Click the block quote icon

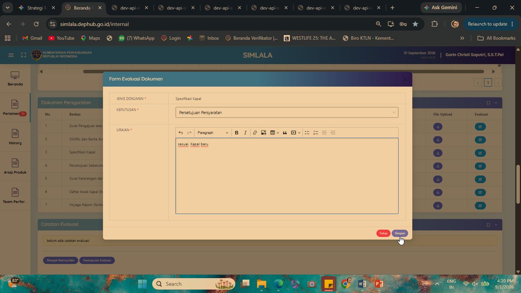coord(285,133)
